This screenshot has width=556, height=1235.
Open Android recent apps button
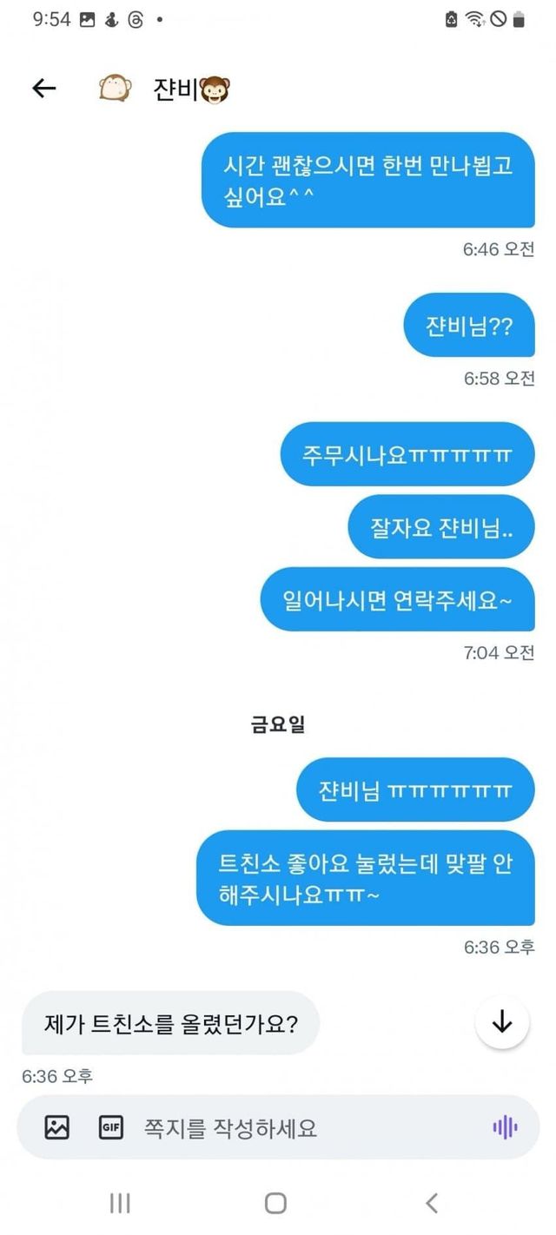click(x=120, y=1203)
